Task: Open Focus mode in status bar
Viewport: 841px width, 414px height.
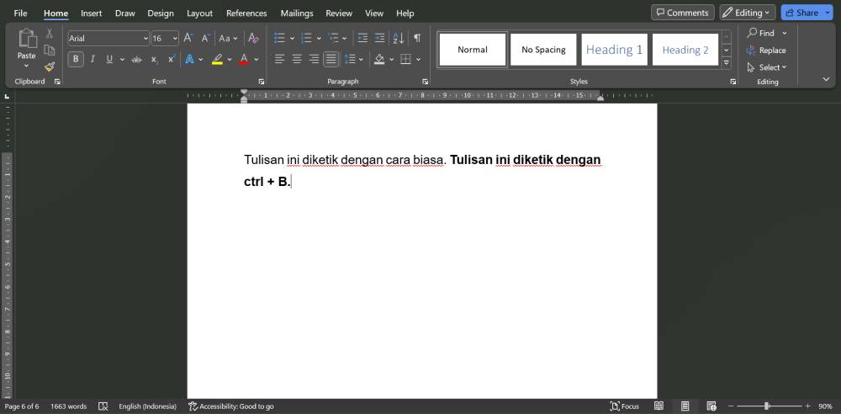Action: pos(625,406)
